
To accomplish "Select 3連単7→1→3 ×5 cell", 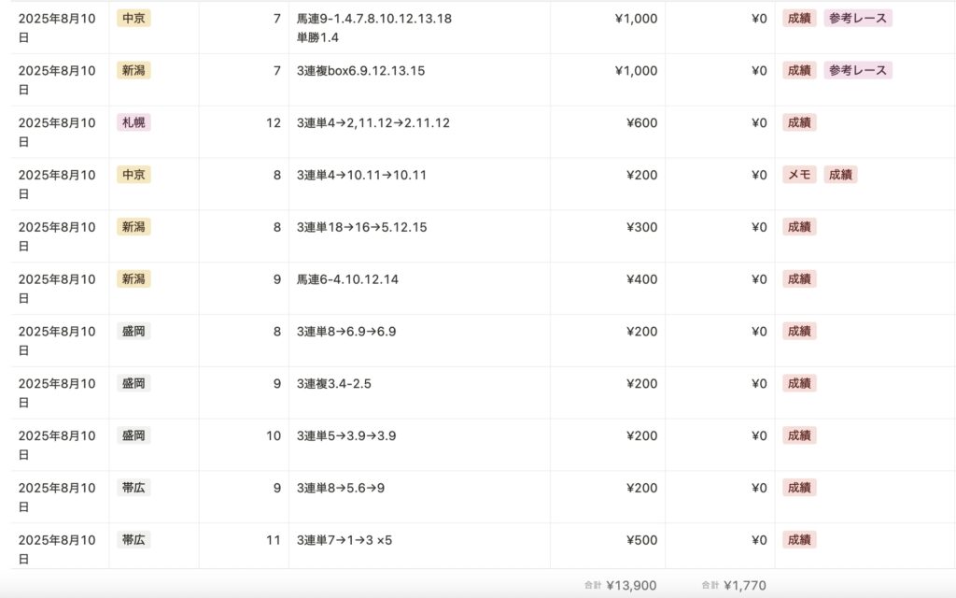I will (419, 546).
